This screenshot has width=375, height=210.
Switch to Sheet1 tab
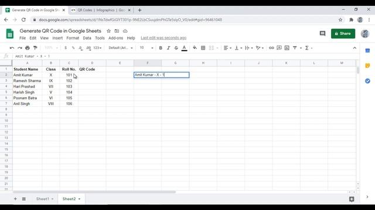click(43, 199)
